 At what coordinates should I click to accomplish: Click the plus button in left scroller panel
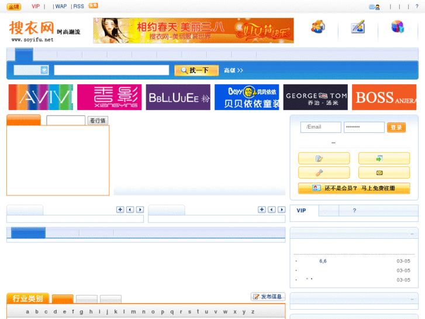click(x=120, y=210)
